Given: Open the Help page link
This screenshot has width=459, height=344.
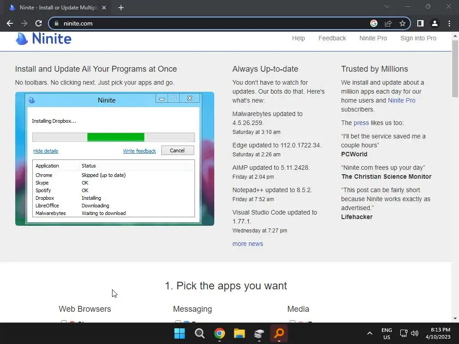Looking at the screenshot, I should [x=298, y=38].
